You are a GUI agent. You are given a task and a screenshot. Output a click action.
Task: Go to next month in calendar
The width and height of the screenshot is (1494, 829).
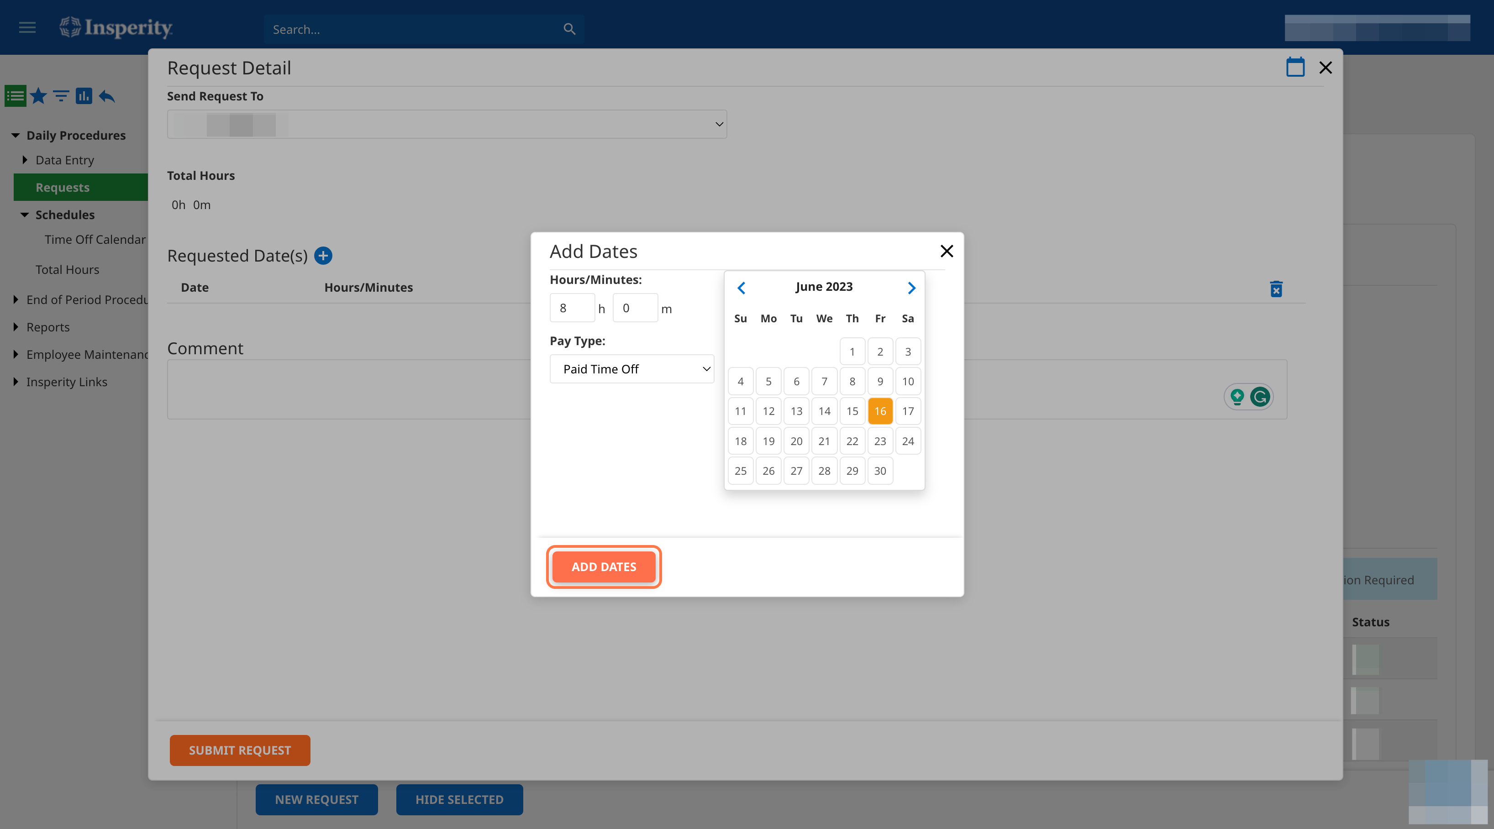click(x=911, y=288)
